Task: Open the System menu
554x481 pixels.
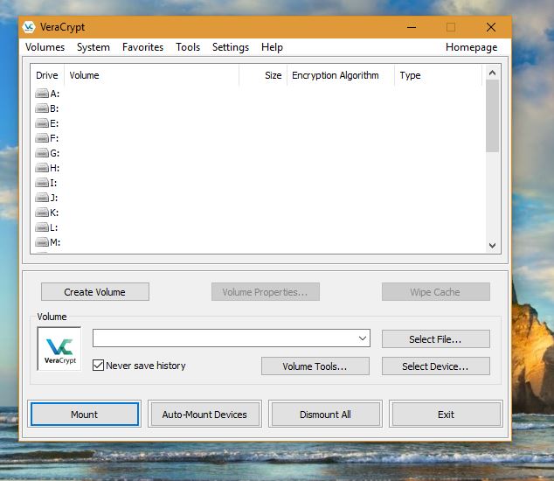Action: [93, 47]
